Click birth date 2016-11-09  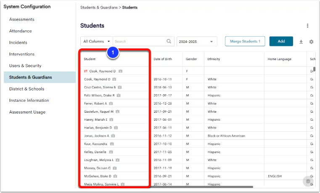(x=163, y=160)
